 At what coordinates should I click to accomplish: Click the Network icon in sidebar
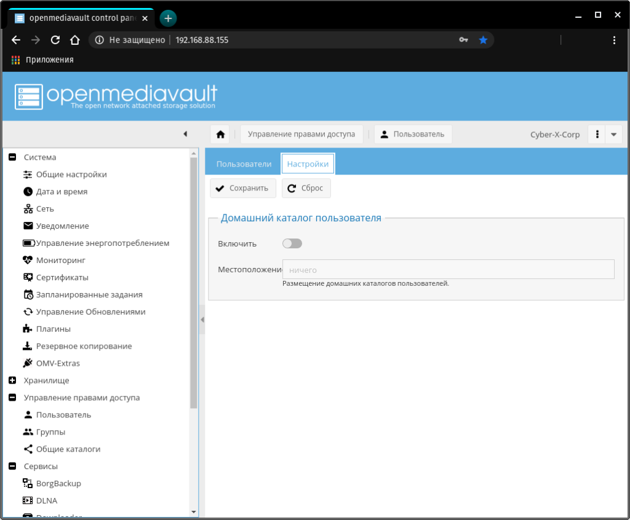tap(28, 209)
